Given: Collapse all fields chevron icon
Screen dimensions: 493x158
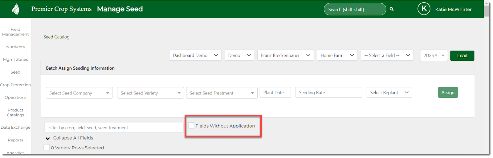Looking at the screenshot, I should click(48, 138).
